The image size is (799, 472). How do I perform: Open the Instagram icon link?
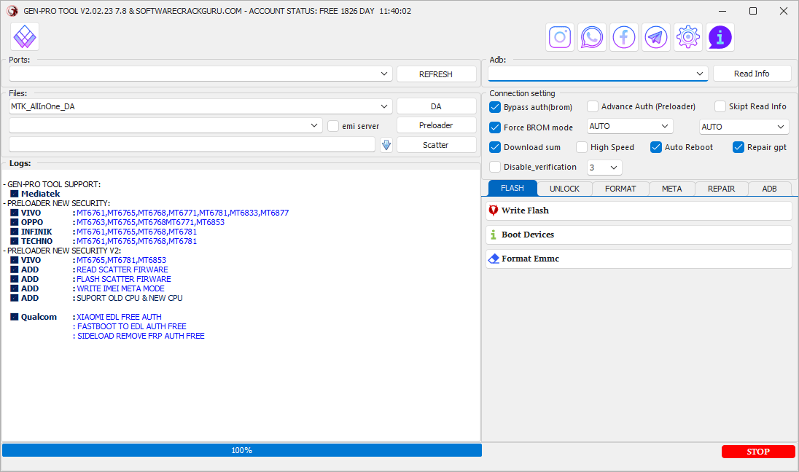(560, 36)
